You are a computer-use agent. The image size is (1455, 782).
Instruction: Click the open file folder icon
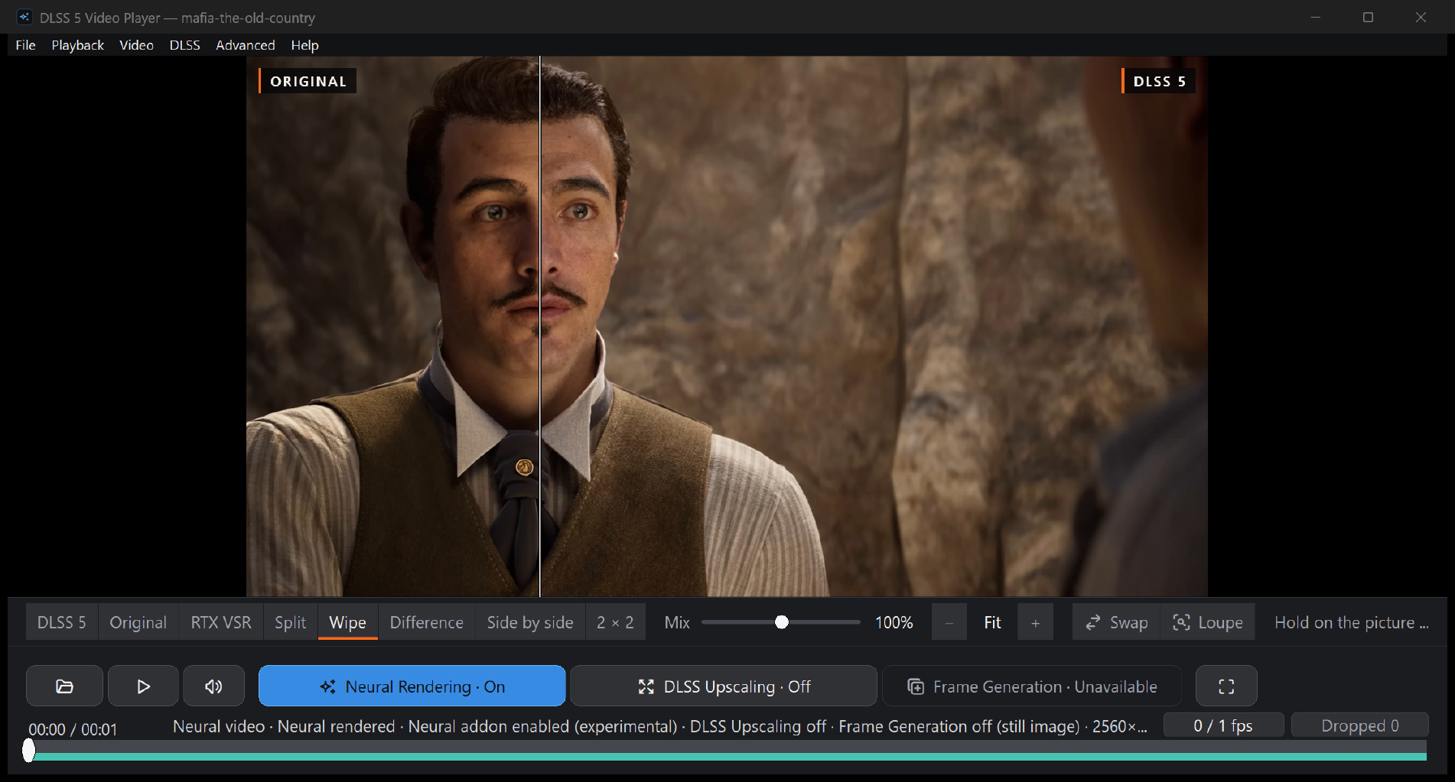(64, 686)
